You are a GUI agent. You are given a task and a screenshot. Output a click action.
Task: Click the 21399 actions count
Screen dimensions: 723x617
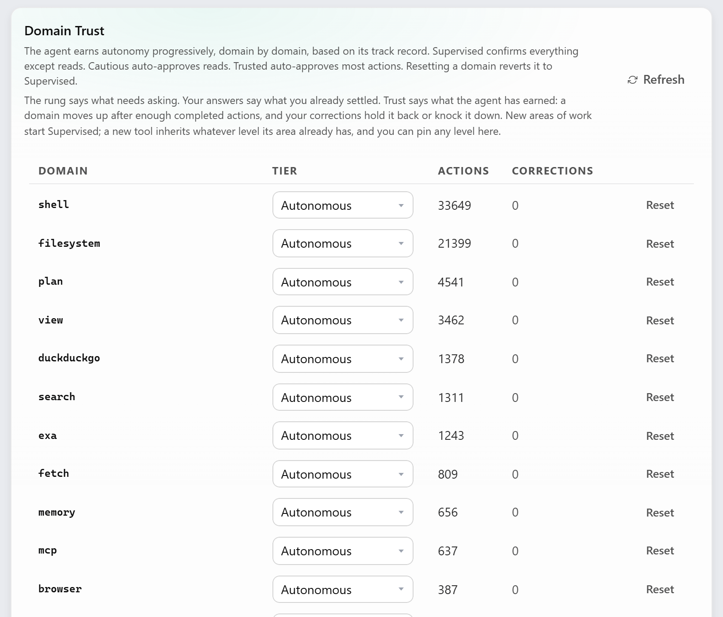pos(455,243)
